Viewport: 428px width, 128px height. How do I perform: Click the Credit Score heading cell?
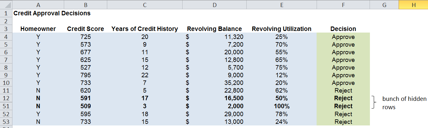(x=86, y=29)
